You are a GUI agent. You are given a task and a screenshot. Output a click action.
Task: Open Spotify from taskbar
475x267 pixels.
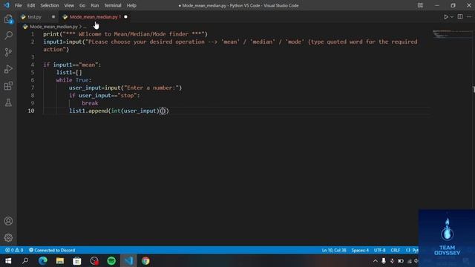pyautogui.click(x=111, y=260)
